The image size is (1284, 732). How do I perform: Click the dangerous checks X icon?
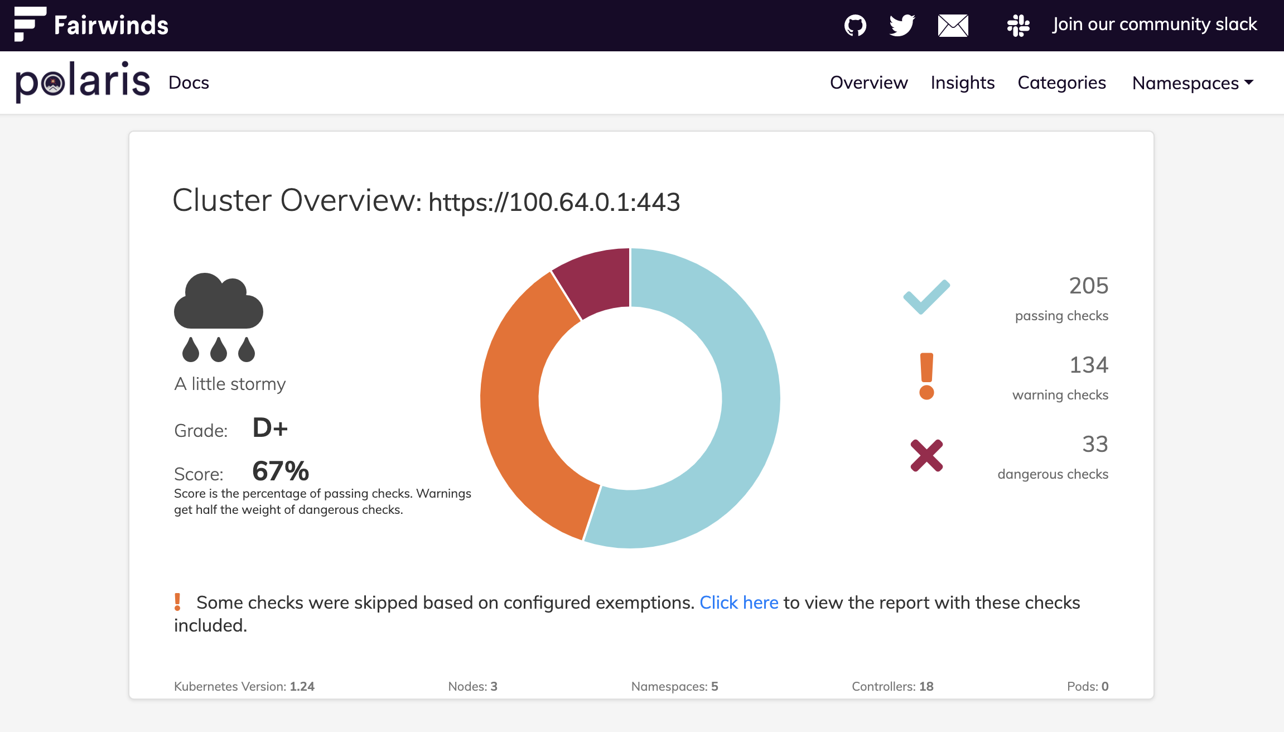[x=926, y=455]
